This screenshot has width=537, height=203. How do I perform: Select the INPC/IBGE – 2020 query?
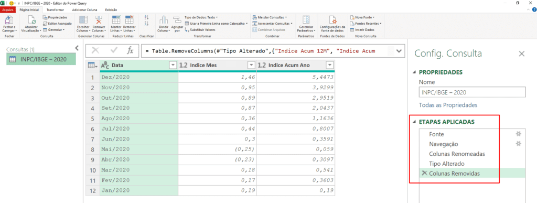click(x=41, y=59)
